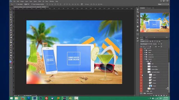Select the Blur tool

point(11,40)
